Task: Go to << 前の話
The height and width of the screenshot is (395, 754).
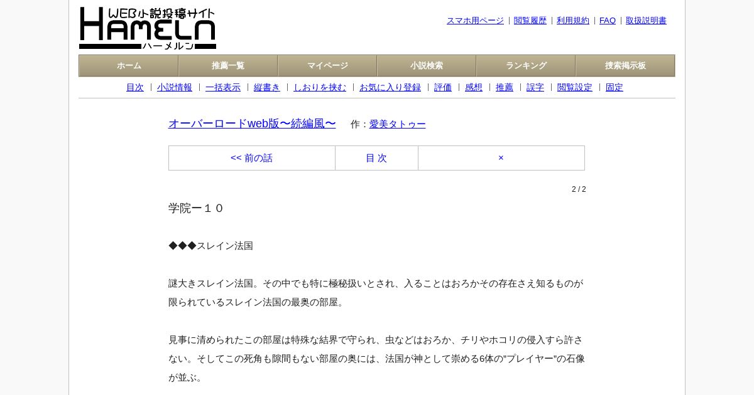Action: coord(252,158)
